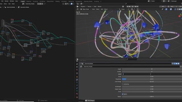The height and width of the screenshot is (102, 182).
Task: Open the Window menu
Action: coord(12,1)
